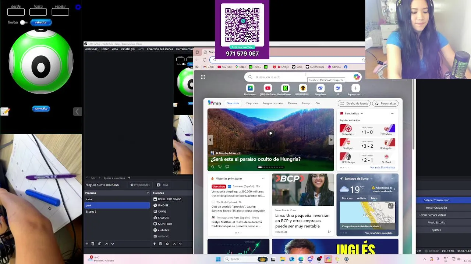Open DeepSeek shortcut tile
Image resolution: width=471 pixels, height=264 pixels.
[x=321, y=90]
